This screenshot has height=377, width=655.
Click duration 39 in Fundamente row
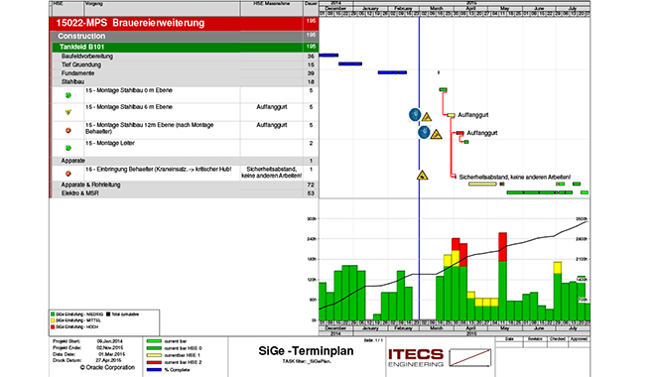point(311,73)
